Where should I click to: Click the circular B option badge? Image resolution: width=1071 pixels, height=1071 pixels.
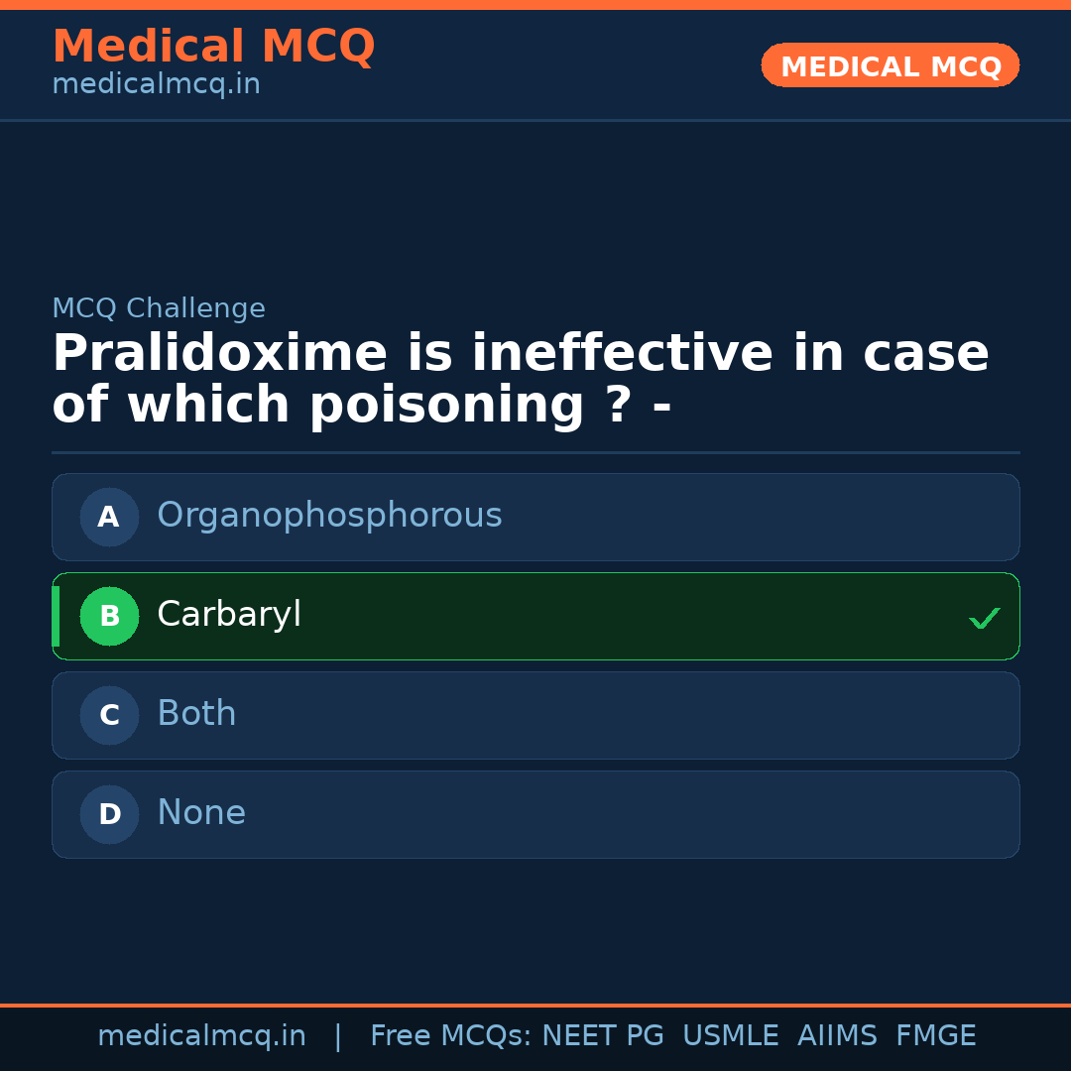click(x=109, y=616)
